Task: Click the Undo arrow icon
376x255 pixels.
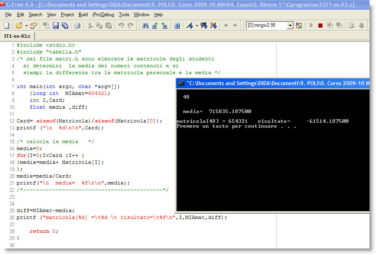Action: tap(121, 26)
